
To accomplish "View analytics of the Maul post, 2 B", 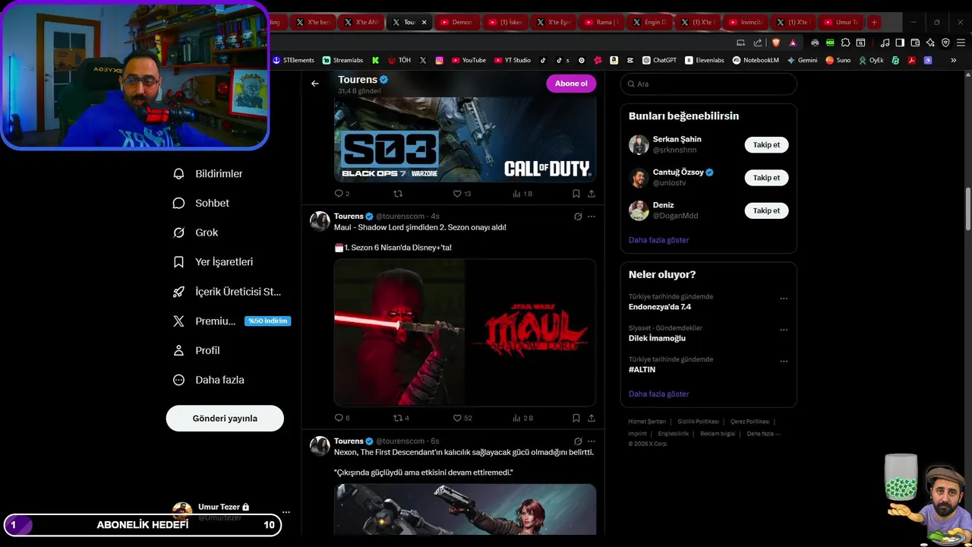I will coord(522,418).
